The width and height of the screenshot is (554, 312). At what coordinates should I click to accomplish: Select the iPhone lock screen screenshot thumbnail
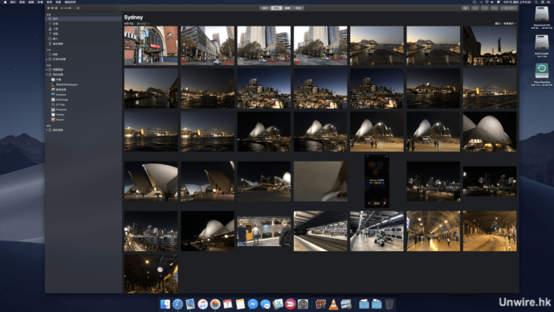(377, 181)
